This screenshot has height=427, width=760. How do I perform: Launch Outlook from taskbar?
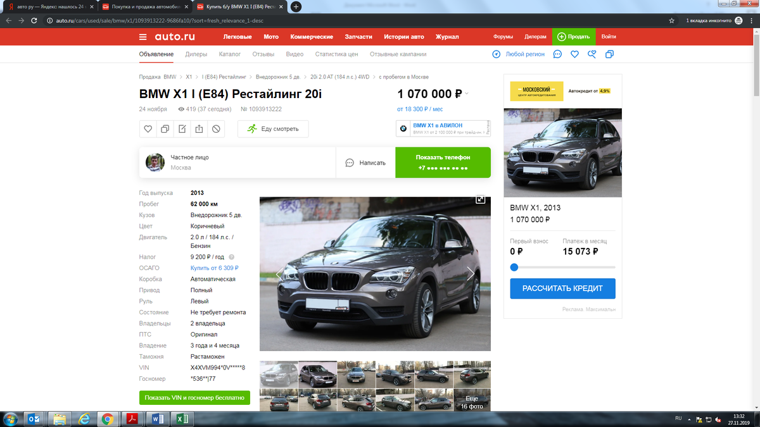pos(34,418)
